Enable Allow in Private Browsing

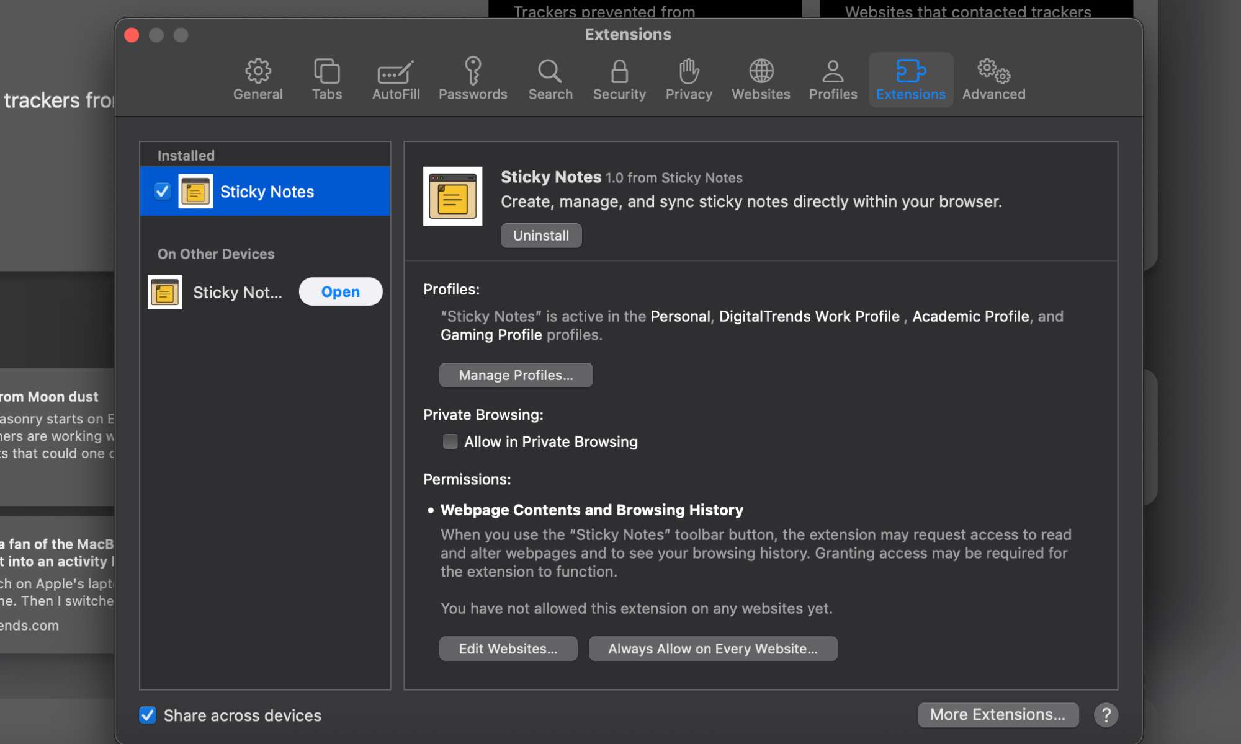[450, 441]
